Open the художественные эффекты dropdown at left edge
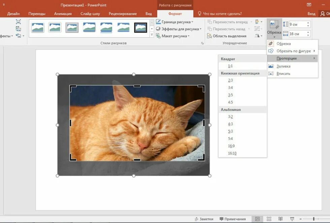The width and height of the screenshot is (330, 223). (x=6, y=36)
